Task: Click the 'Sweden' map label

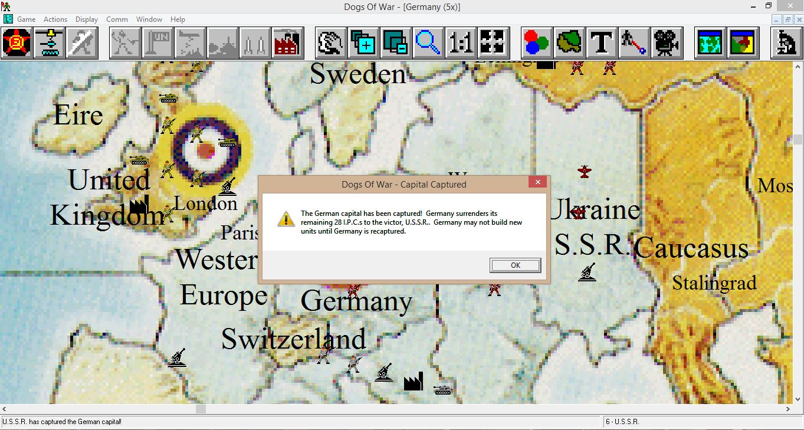Action: [358, 74]
